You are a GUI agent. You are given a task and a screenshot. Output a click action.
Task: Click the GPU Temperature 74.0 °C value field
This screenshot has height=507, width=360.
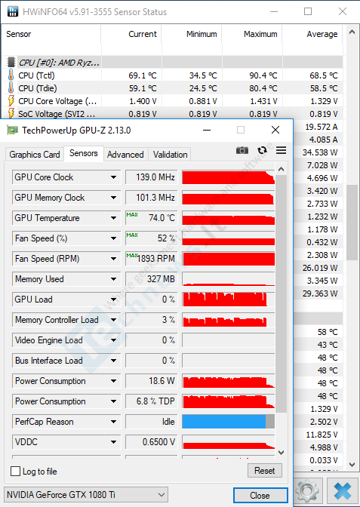click(152, 218)
